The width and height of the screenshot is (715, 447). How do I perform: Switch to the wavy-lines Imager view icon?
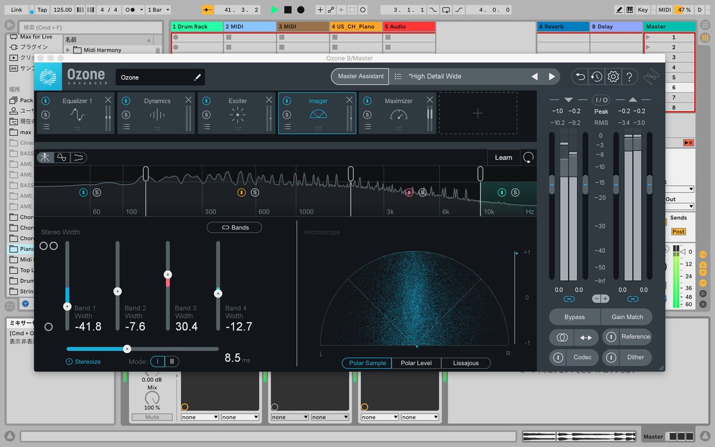[79, 157]
